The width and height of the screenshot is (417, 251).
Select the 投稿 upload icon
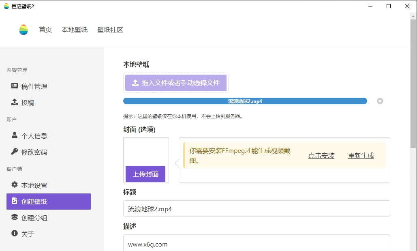15,102
